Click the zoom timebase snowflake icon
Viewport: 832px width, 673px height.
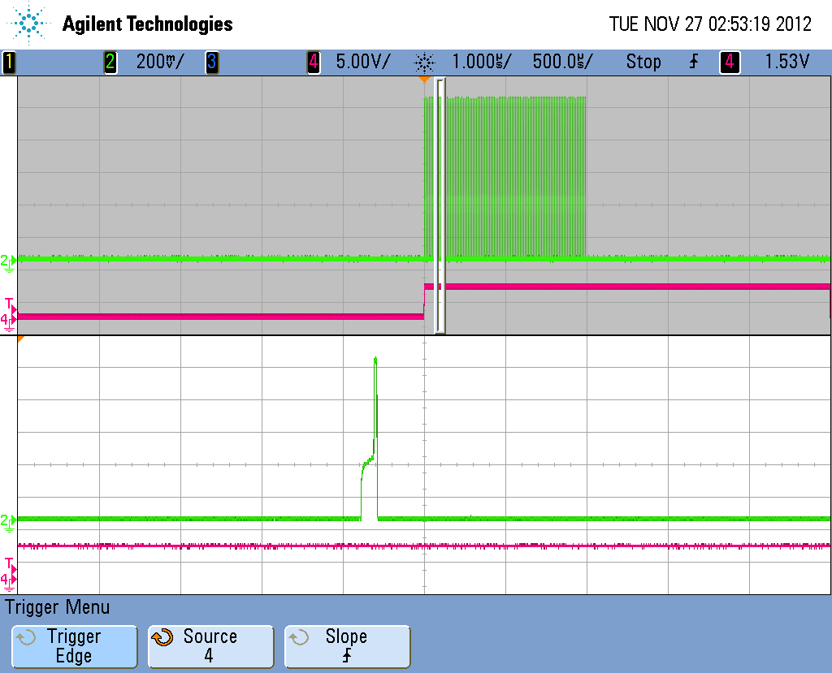pyautogui.click(x=424, y=63)
